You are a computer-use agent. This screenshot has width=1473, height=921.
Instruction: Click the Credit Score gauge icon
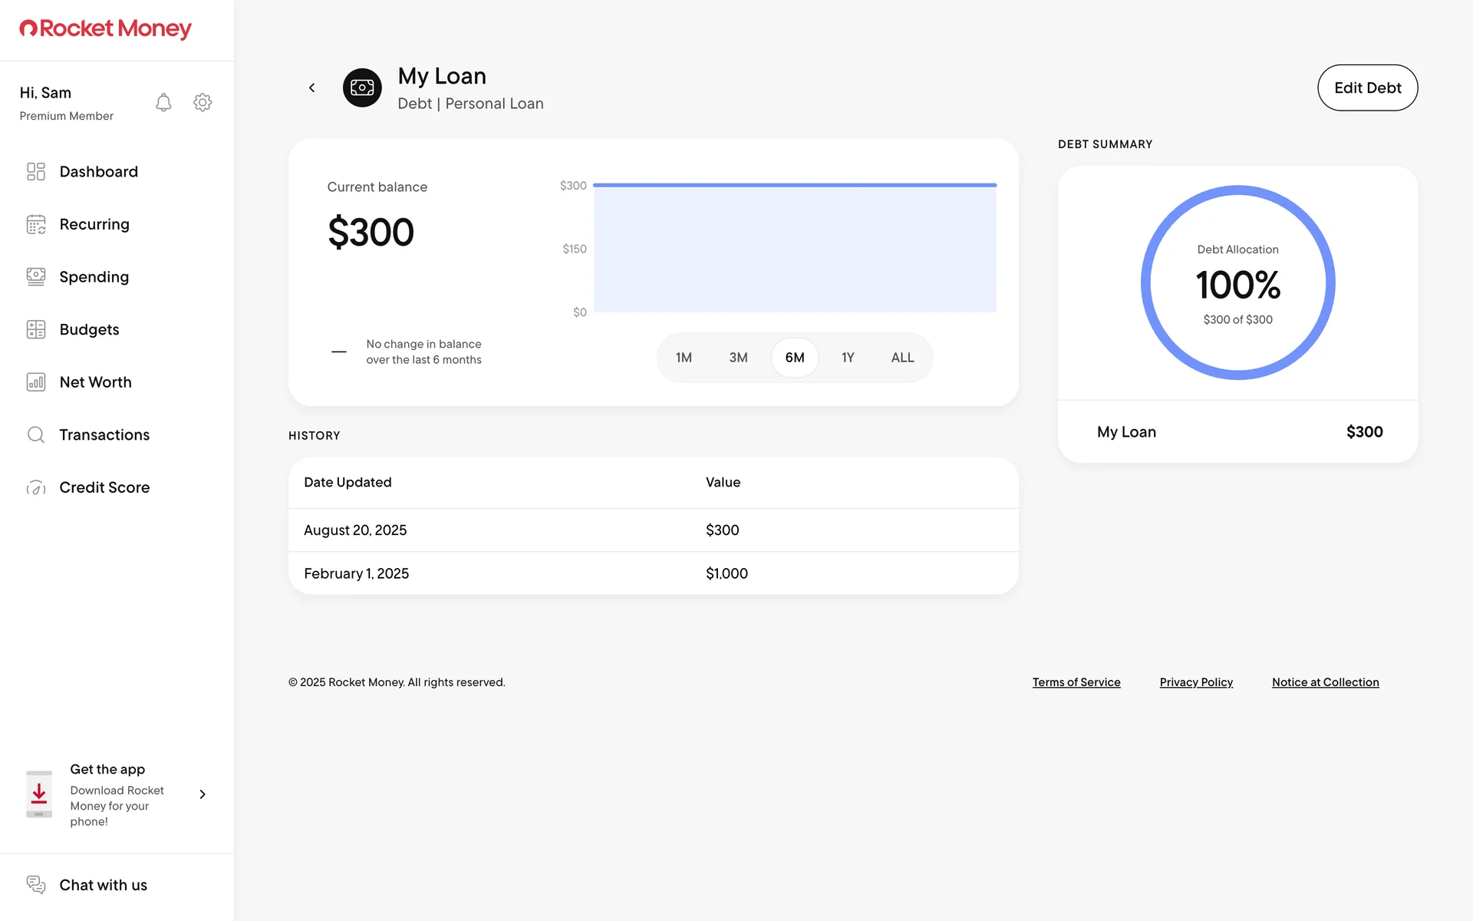(x=36, y=487)
